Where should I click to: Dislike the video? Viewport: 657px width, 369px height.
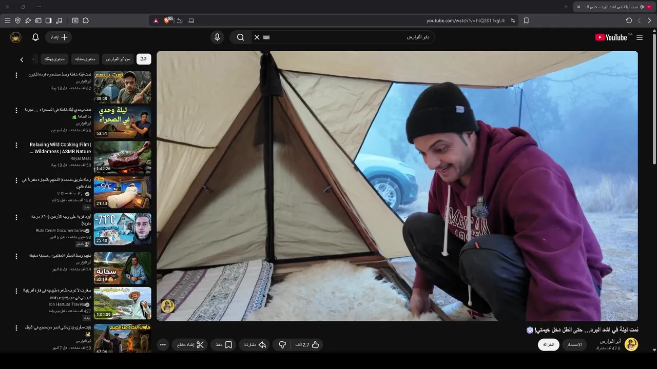[x=282, y=345]
